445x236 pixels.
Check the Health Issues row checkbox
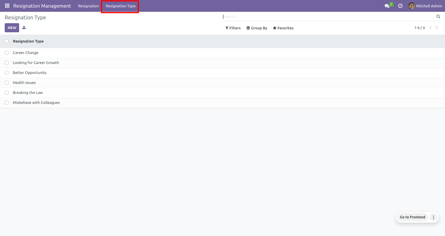coord(6,83)
